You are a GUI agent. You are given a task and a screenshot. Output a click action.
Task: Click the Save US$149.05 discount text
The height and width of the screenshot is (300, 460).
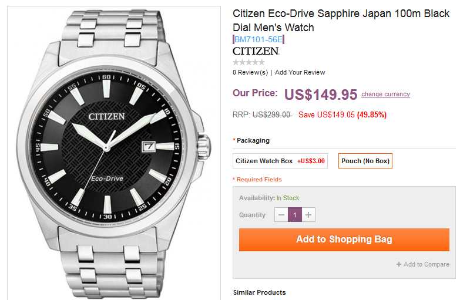pos(327,114)
